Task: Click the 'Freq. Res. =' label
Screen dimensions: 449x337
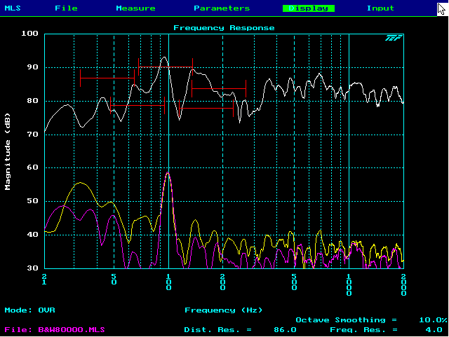Action: point(364,330)
